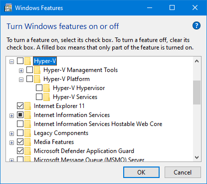Enable the Legacy Components checkbox

click(20, 133)
